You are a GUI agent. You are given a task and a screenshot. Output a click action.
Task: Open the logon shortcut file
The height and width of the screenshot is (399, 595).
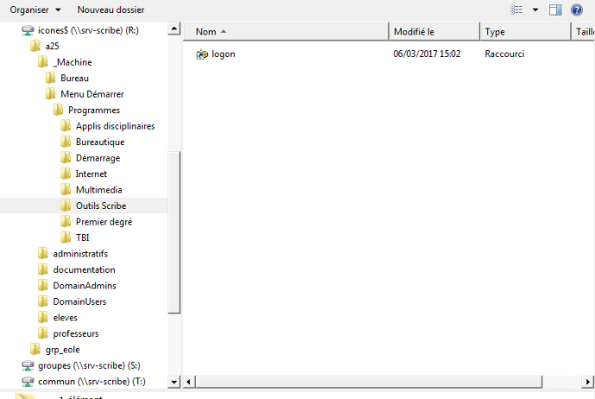223,54
